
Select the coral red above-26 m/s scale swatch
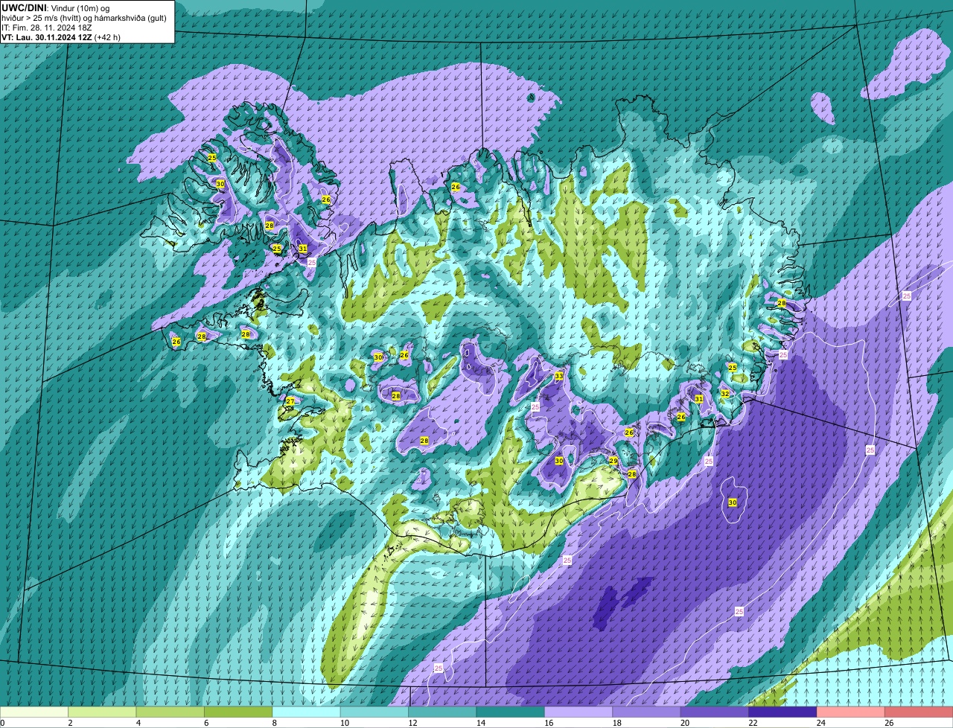point(919,712)
